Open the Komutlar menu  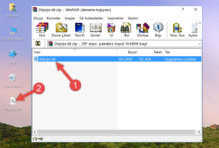click(x=54, y=18)
